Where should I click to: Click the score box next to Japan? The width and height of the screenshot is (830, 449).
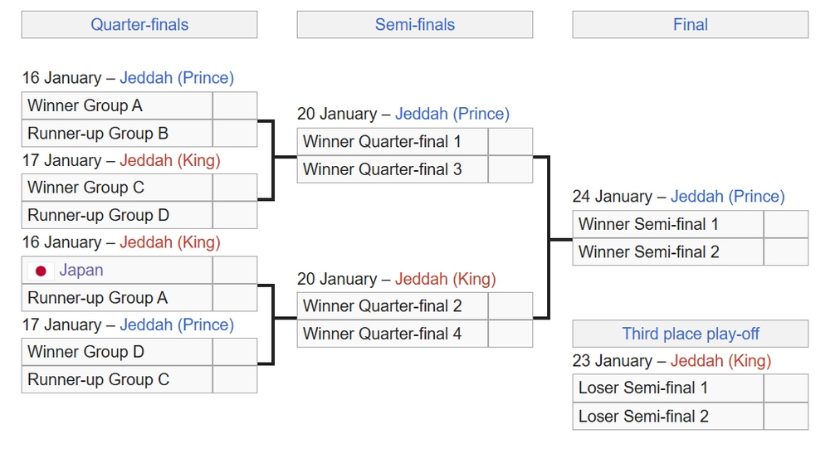tap(235, 271)
